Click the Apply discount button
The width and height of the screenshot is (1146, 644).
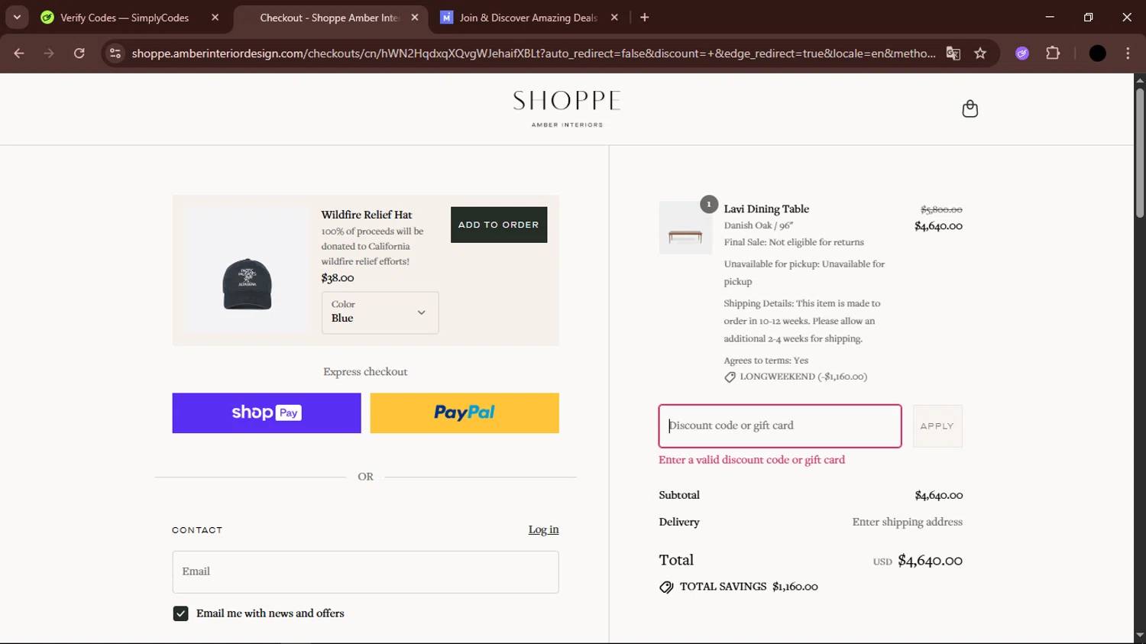coord(937,426)
